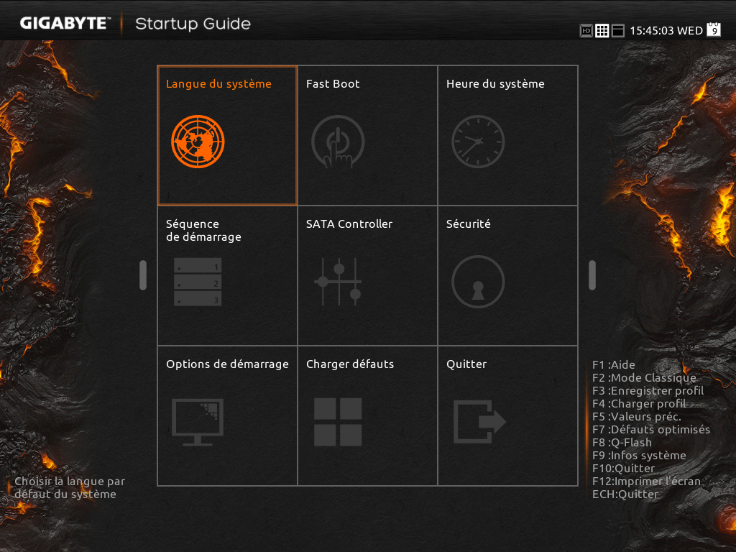Viewport: 736px width, 552px height.
Task: Switch to the classic window view icon
Action: (x=617, y=30)
